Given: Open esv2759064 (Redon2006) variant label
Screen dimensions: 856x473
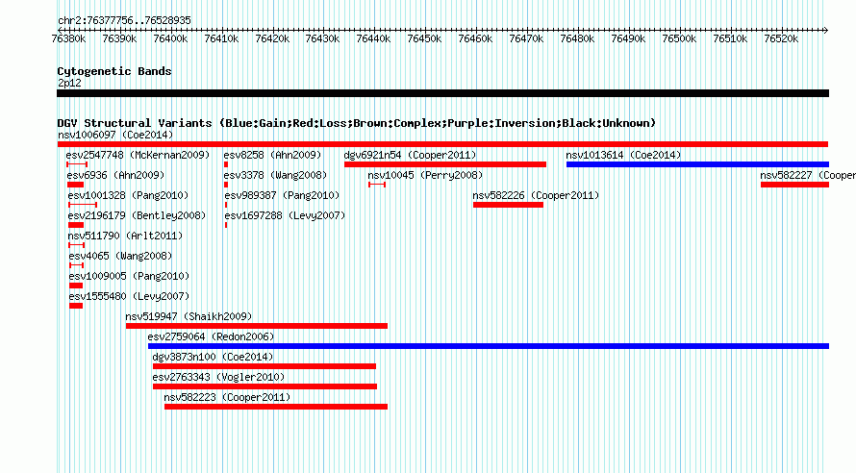Looking at the screenshot, I should click(x=211, y=336).
